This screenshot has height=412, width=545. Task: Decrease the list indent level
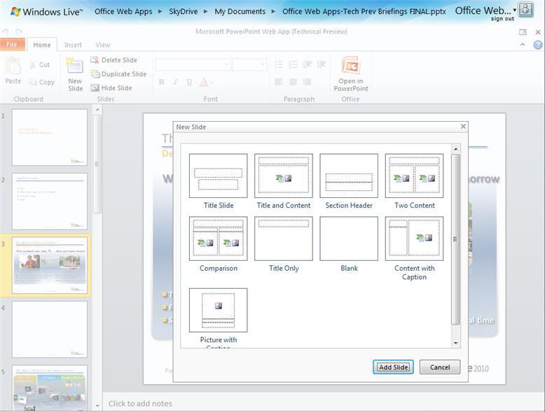pos(308,64)
